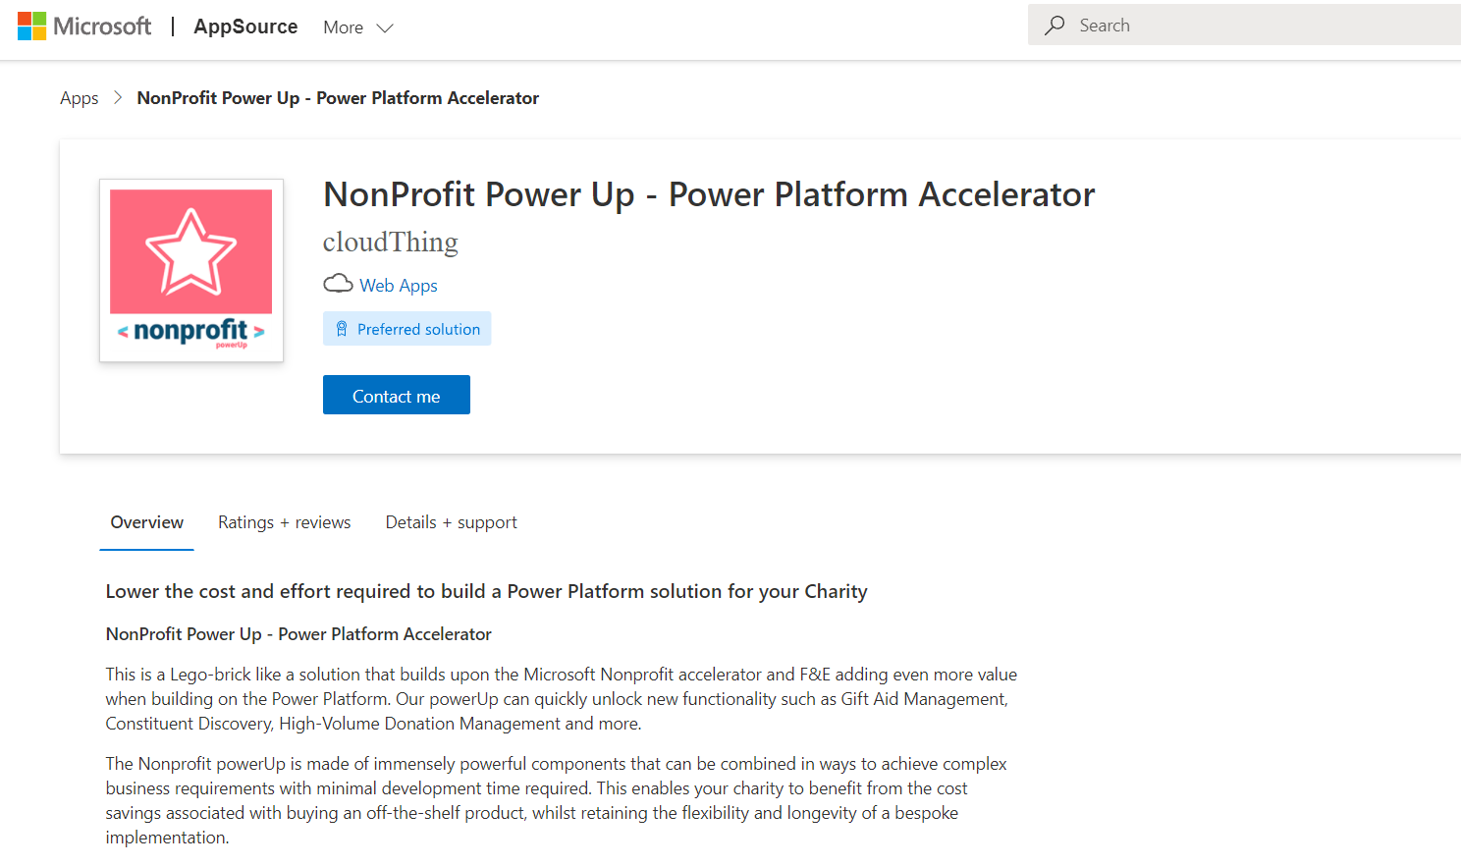Expand the More dropdown menu

point(357,27)
